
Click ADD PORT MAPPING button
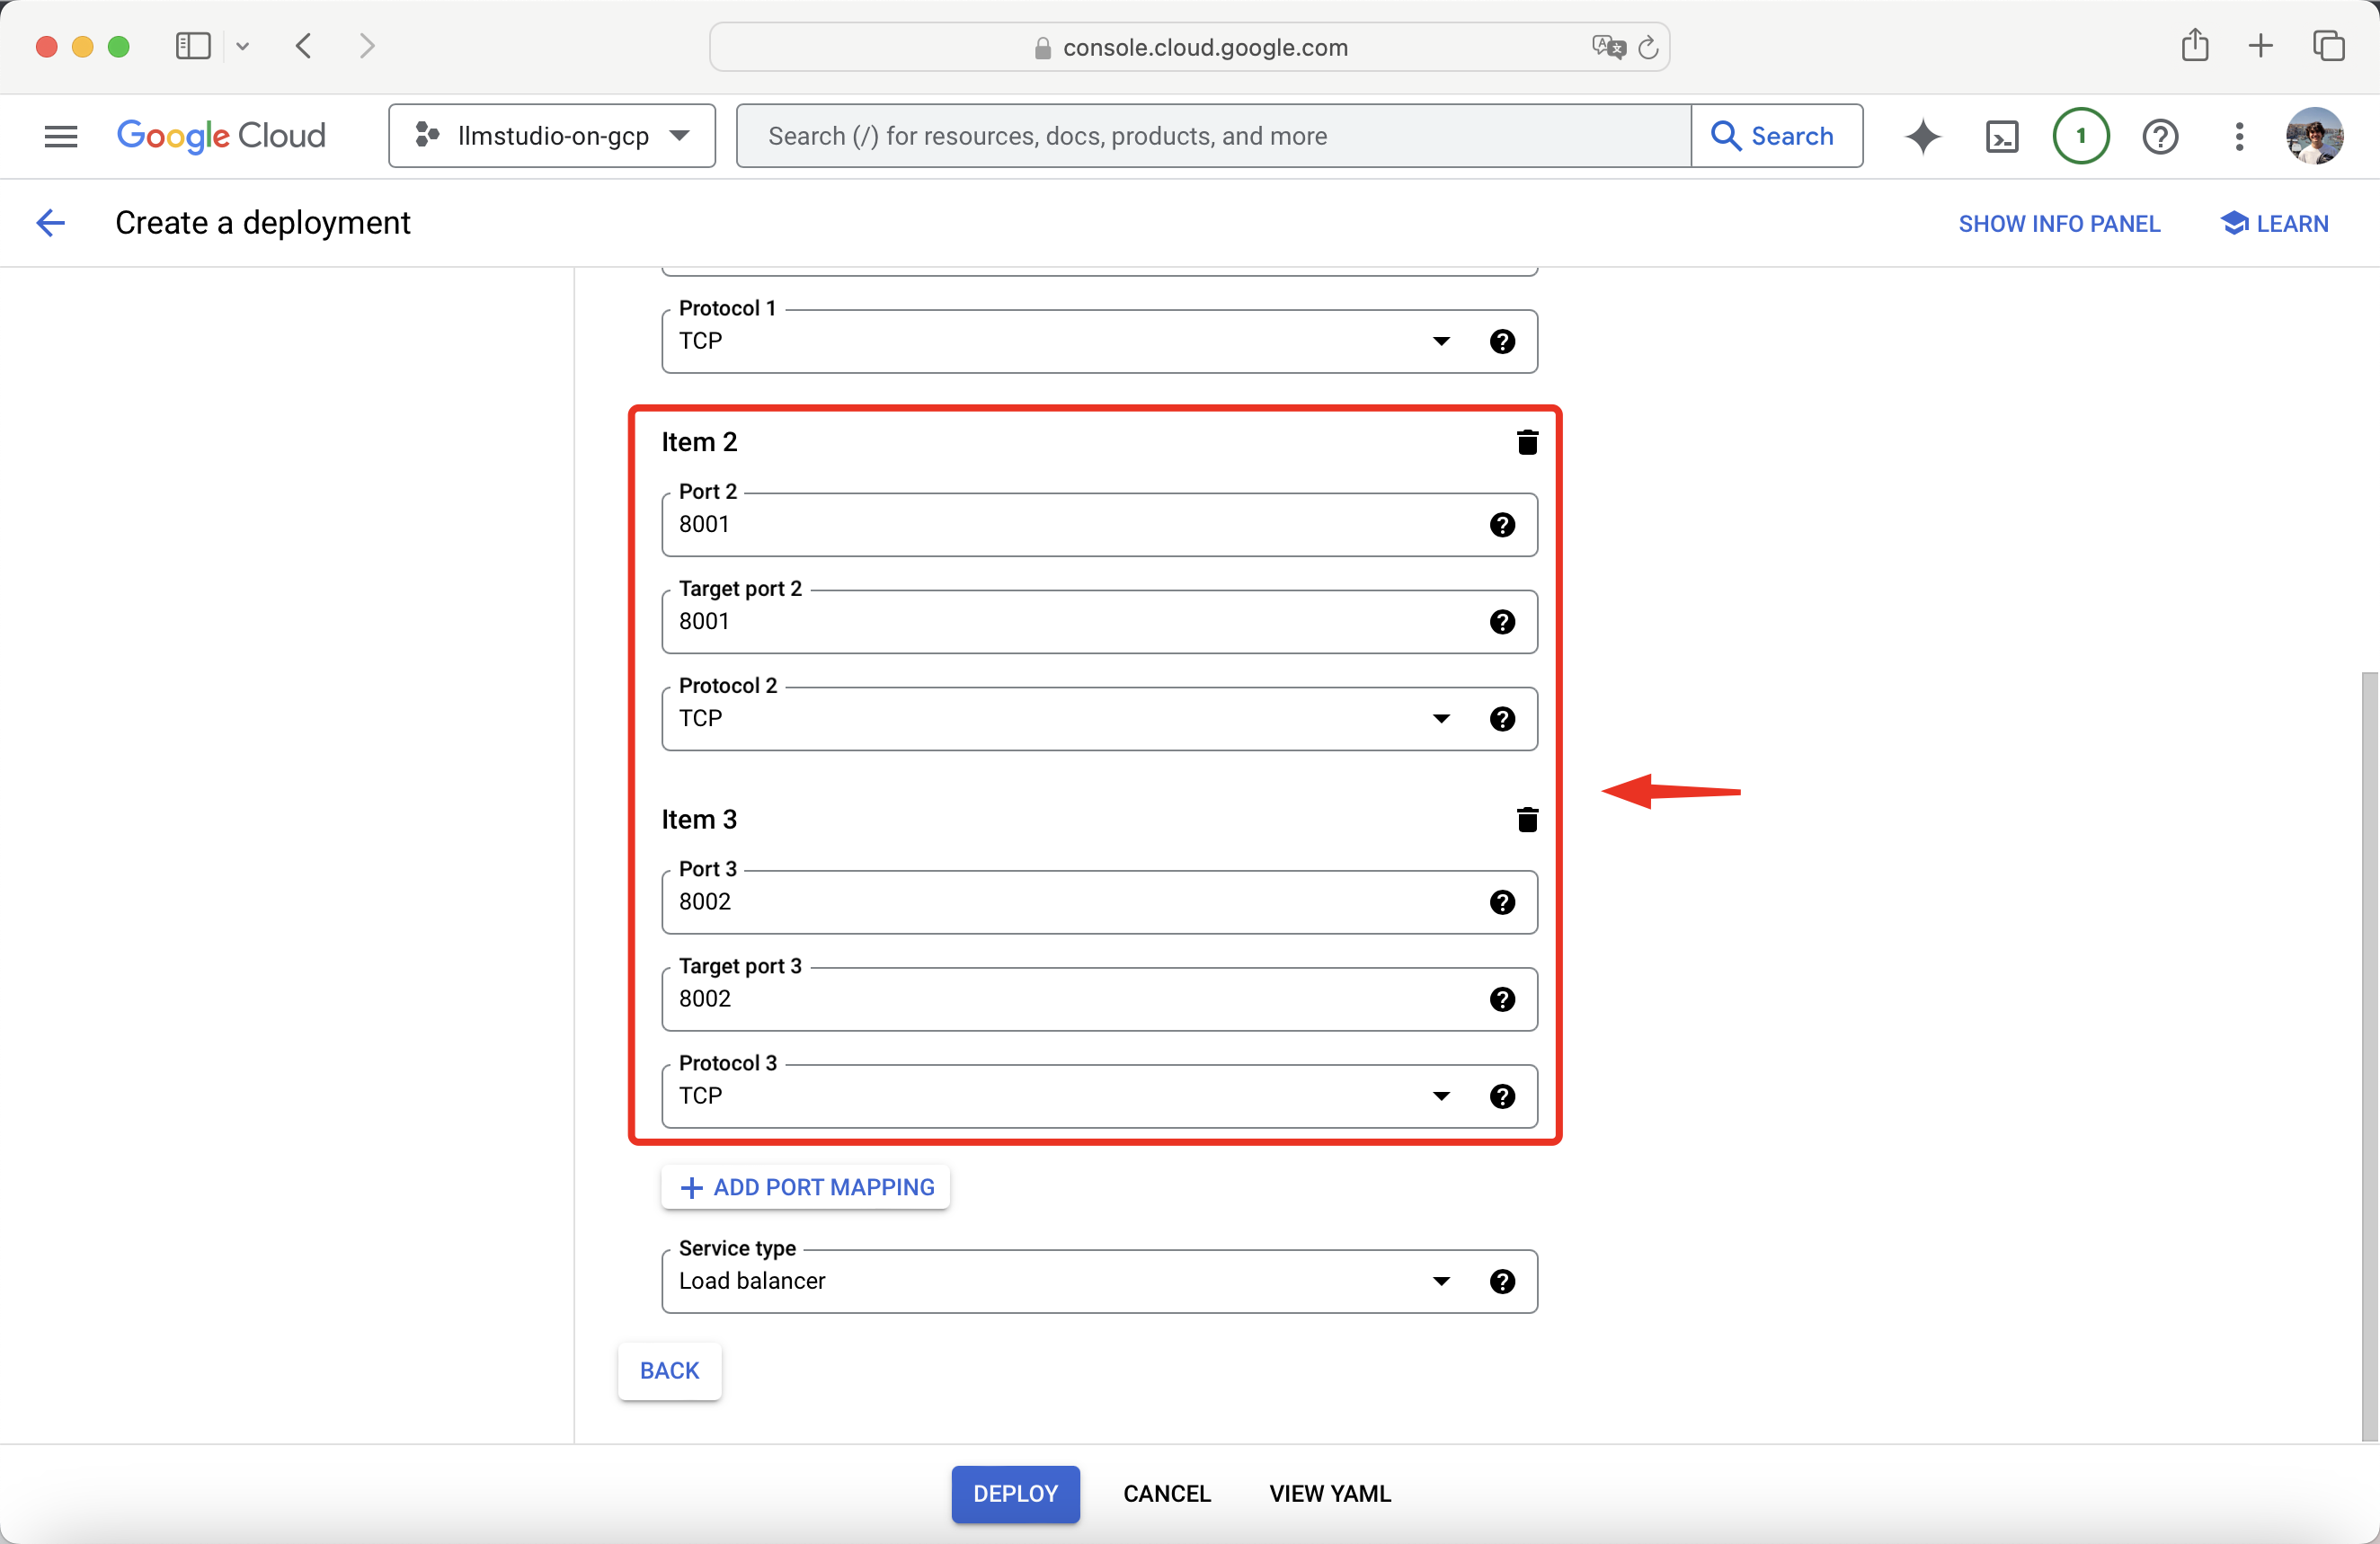point(806,1187)
